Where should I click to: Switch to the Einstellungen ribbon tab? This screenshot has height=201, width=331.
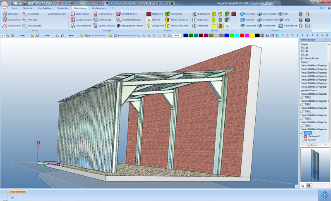99,8
